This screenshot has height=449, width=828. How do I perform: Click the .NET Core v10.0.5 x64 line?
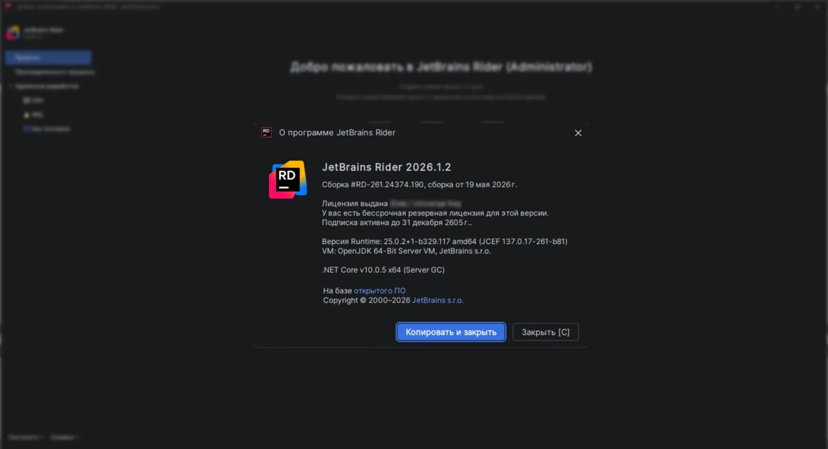coord(384,270)
